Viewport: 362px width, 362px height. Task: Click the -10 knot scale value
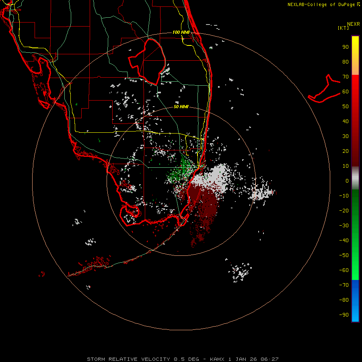[344, 196]
